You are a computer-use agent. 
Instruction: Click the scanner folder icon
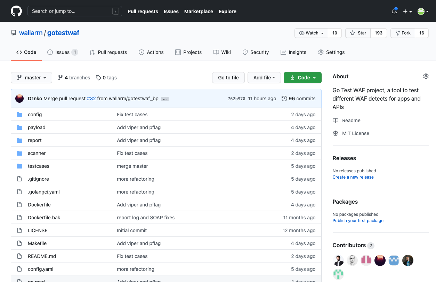click(19, 153)
